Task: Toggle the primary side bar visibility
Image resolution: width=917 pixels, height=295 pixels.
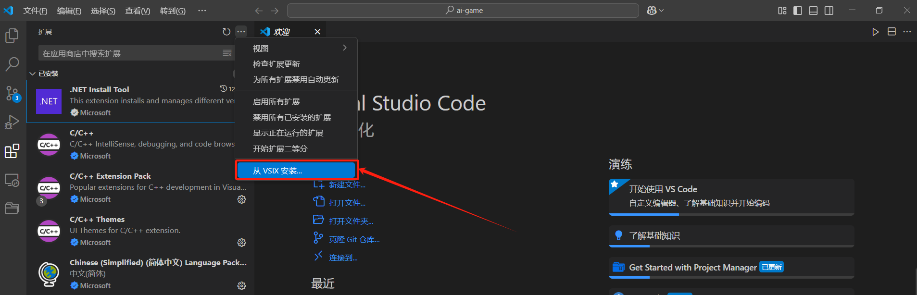Action: tap(798, 11)
